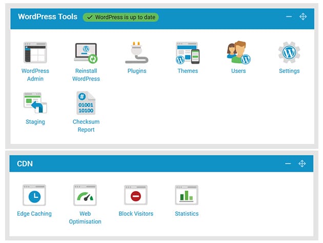Viewport: 323px width, 243px height.
Task: Open the Checksum Report icon
Action: 86,103
